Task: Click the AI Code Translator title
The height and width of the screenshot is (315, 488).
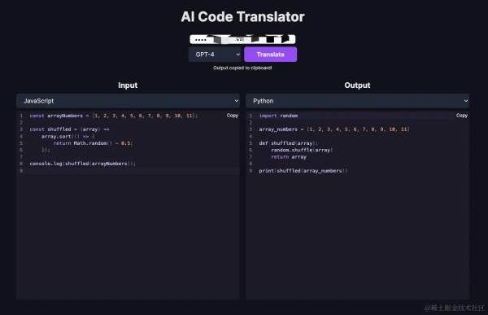Action: (x=242, y=17)
